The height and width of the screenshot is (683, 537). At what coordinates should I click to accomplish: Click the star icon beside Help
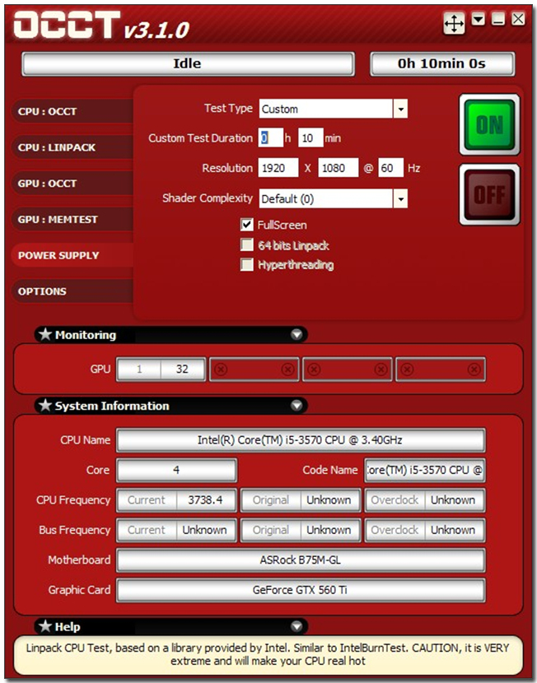(44, 626)
